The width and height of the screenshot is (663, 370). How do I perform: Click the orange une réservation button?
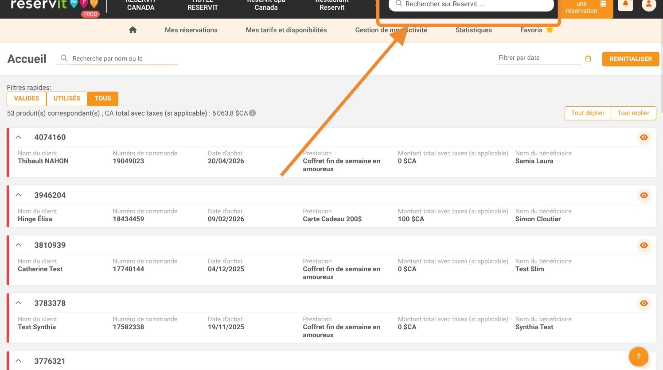pyautogui.click(x=587, y=8)
